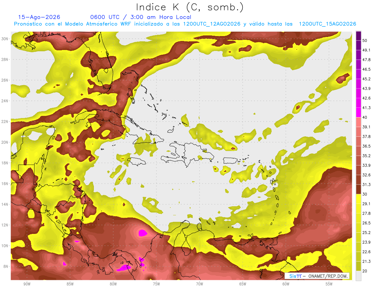
Task: Click the gray colorbar swatch below 20
Action: pyautogui.click(x=358, y=276)
